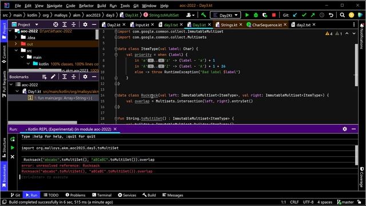Click the red Stop button
Viewport: 366px width, 206px height.
(x=274, y=15)
